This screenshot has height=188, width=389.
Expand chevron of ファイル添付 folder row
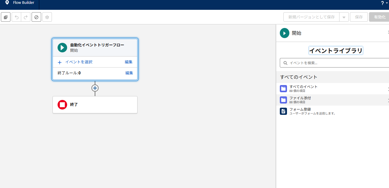tap(388, 100)
